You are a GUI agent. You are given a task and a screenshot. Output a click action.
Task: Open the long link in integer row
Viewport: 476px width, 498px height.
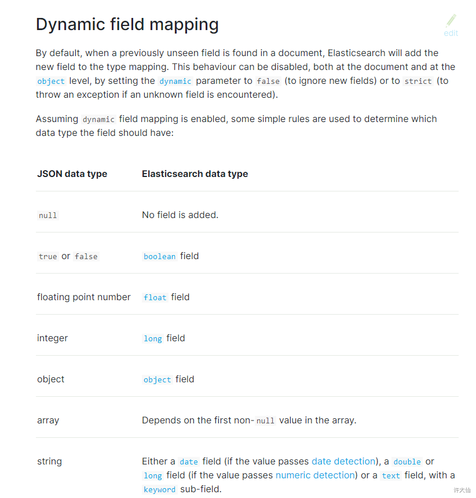click(x=153, y=338)
